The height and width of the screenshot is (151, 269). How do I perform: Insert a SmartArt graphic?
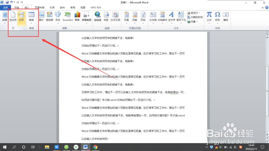coord(68,17)
